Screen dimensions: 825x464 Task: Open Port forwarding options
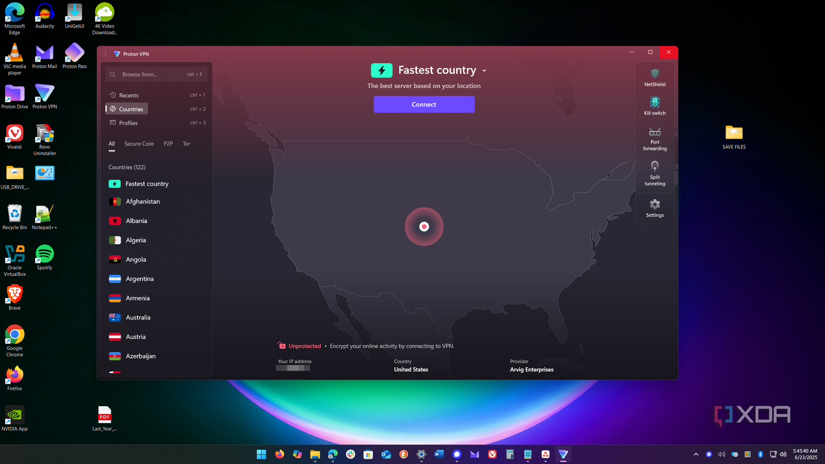click(654, 139)
